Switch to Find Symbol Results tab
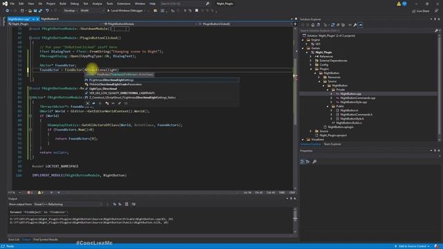443x249 pixels. coord(46,240)
